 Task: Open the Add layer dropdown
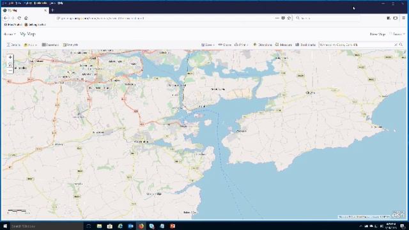coord(30,45)
